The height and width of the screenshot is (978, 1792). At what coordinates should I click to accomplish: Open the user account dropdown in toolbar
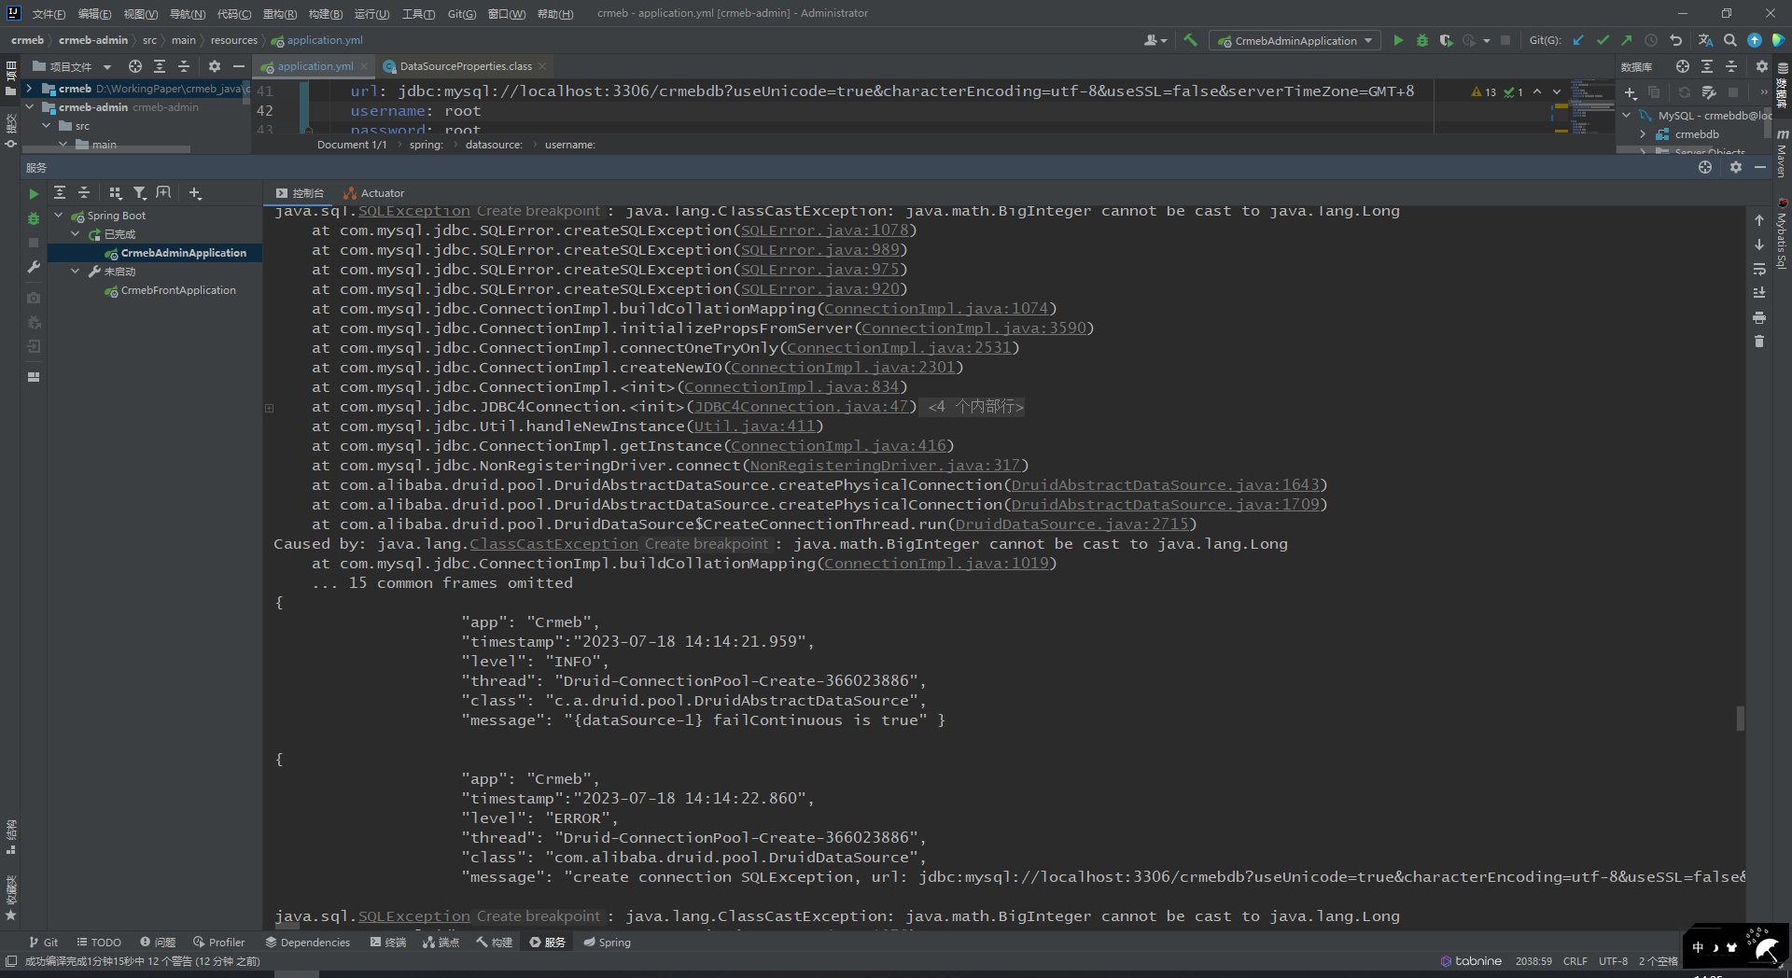tap(1155, 40)
